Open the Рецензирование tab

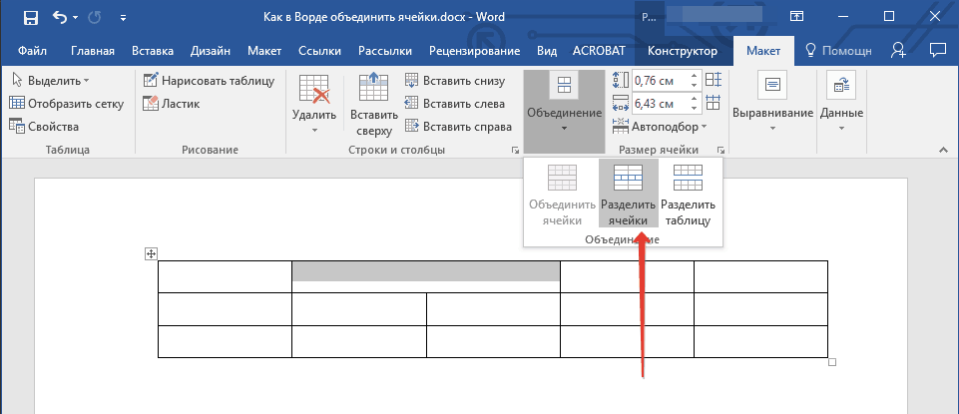474,51
